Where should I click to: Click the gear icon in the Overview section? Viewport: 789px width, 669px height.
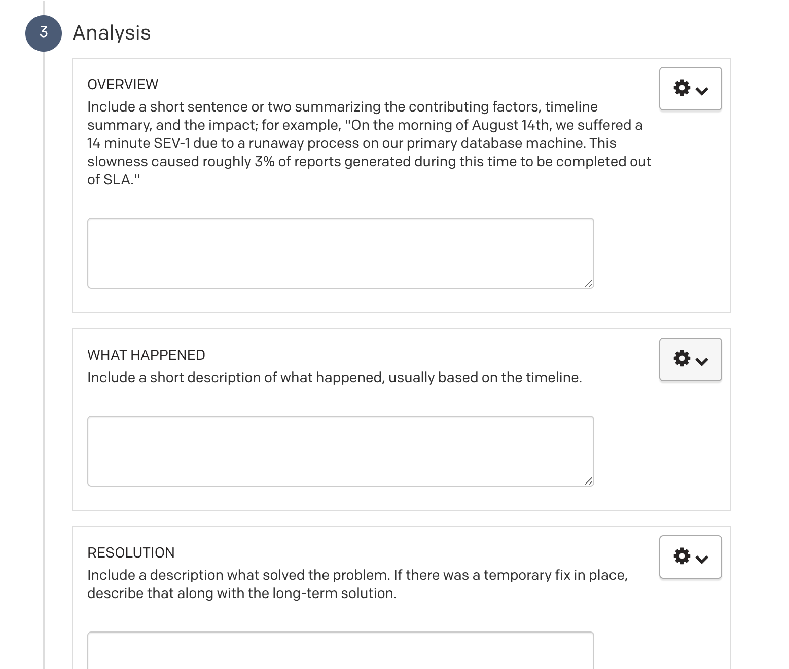pos(682,88)
